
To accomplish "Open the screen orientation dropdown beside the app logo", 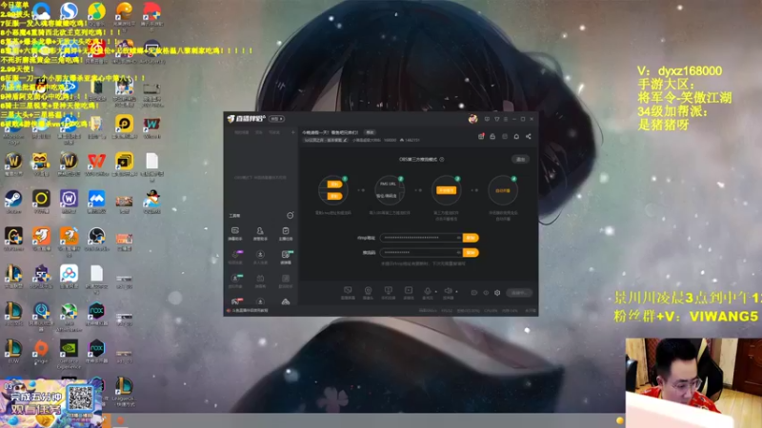I will [x=276, y=119].
